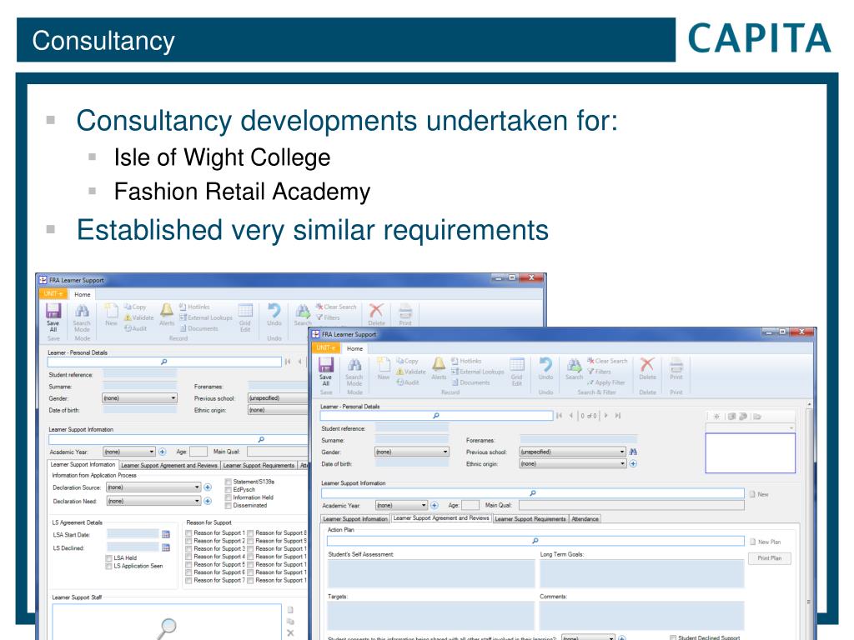
Task: Click Audit in the front window ribbon
Action: pyautogui.click(x=408, y=382)
